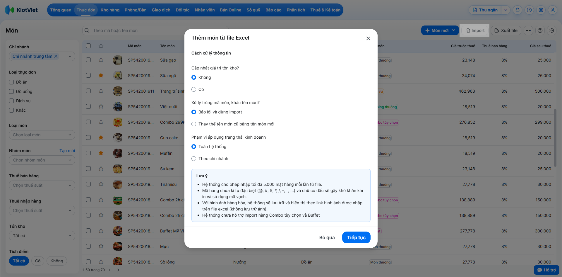Tick the select-all checkbox in table header
Image resolution: width=562 pixels, height=277 pixels.
(88, 46)
